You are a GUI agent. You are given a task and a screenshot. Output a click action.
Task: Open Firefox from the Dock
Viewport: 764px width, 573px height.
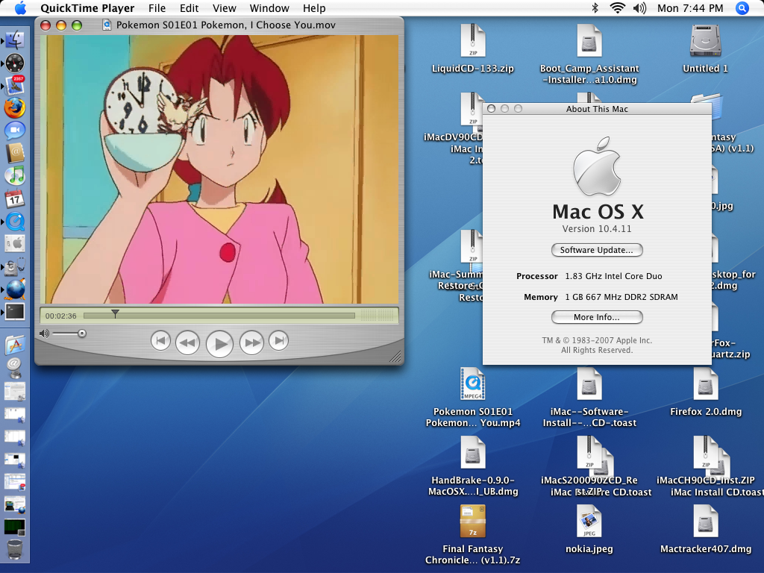14,108
